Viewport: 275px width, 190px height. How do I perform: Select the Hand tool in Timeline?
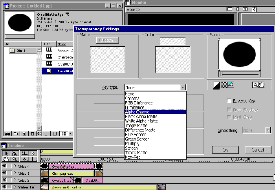point(6,159)
